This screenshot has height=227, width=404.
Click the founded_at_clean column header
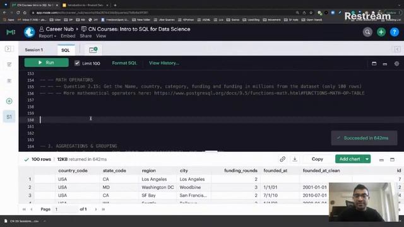(321, 171)
